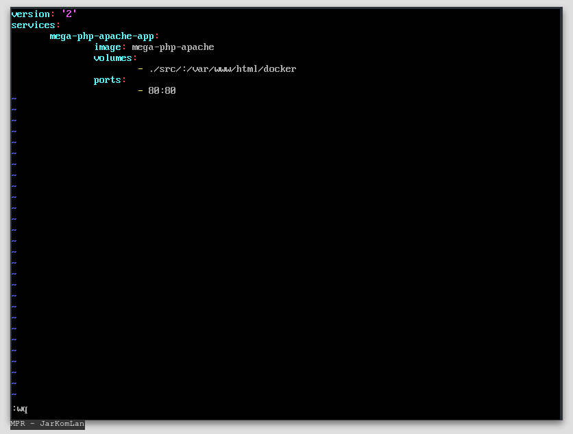Click the first tilde marker below the text
Image resolution: width=573 pixels, height=434 pixels.
click(x=12, y=99)
